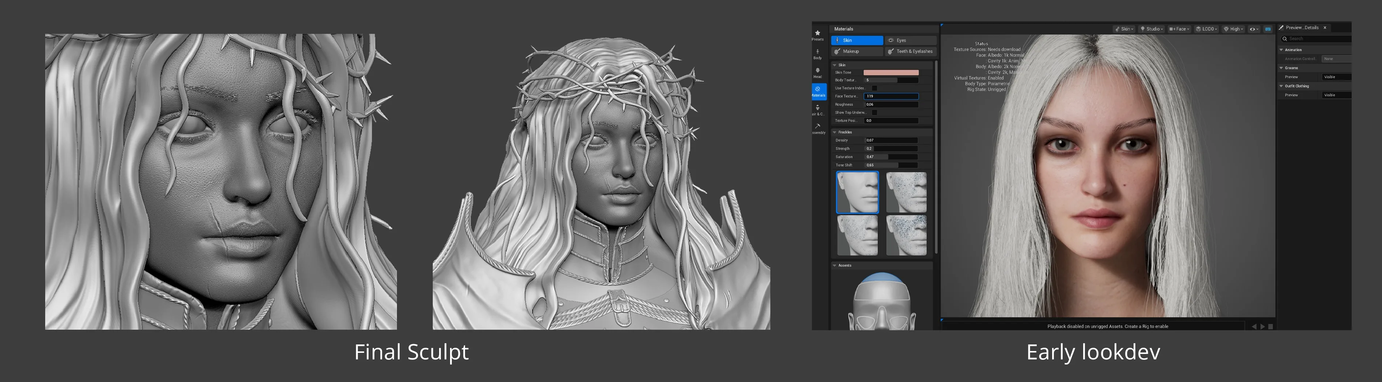Collapse the Animation section in Details
The image size is (1382, 382).
pos(1282,50)
